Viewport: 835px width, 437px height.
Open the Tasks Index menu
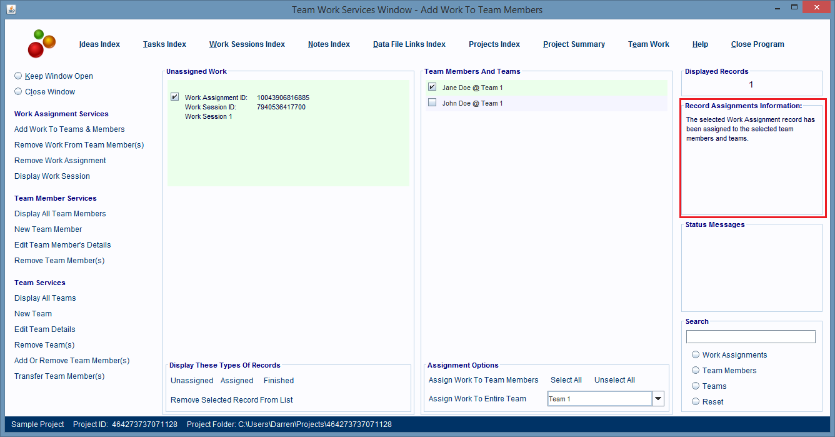pyautogui.click(x=164, y=44)
